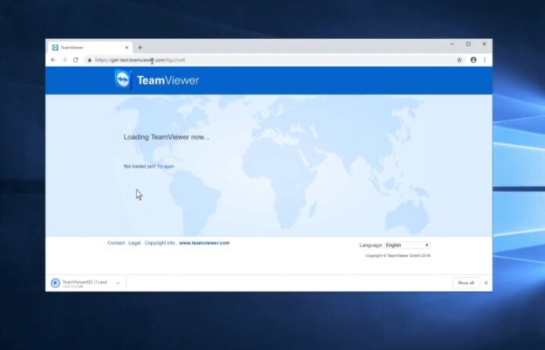Click the browser back arrow
Image resolution: width=545 pixels, height=350 pixels.
[53, 60]
